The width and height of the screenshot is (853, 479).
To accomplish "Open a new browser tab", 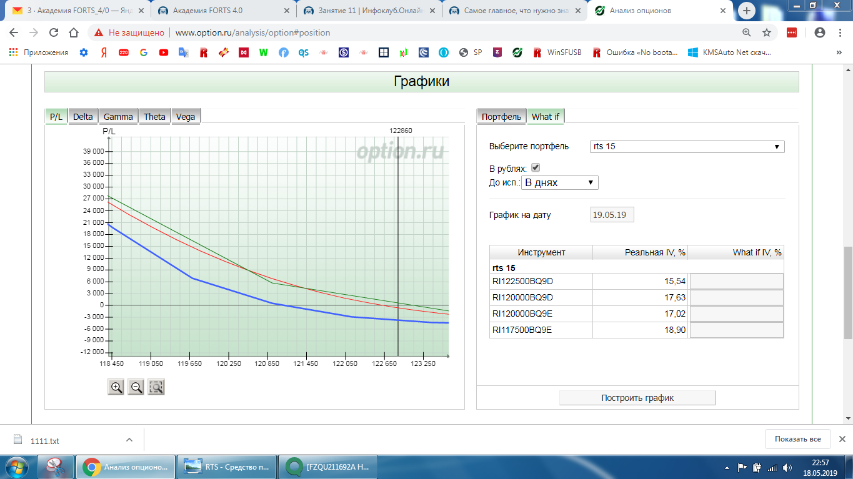I will [747, 11].
